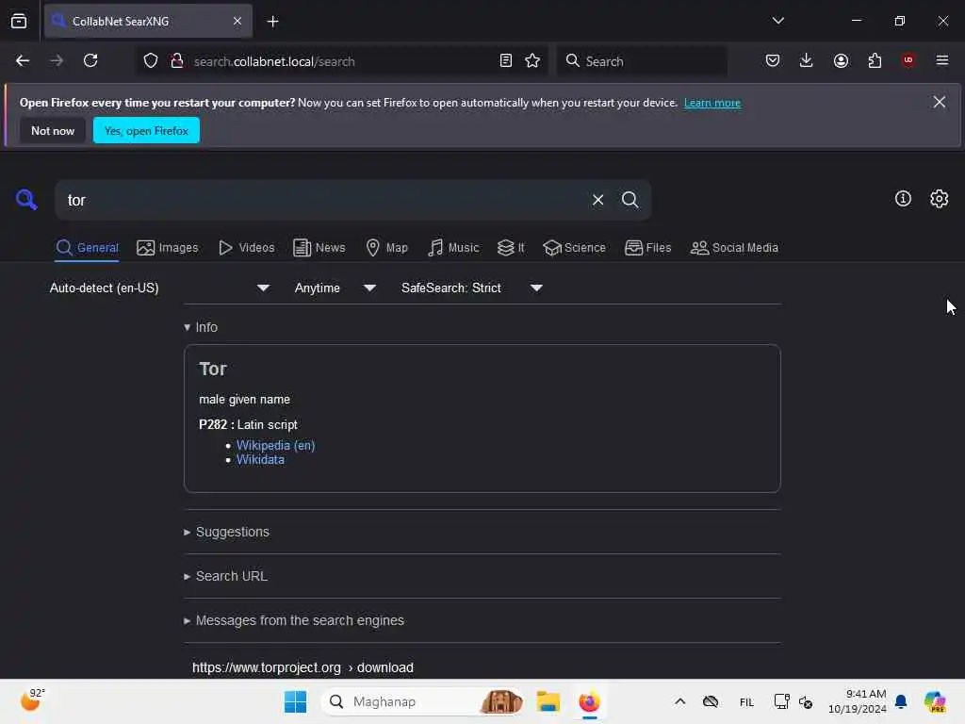Open the notification bell in taskbar

(901, 701)
